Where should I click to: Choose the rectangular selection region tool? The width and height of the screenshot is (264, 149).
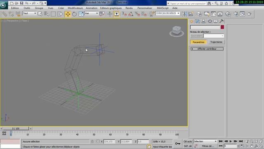[x=53, y=14]
